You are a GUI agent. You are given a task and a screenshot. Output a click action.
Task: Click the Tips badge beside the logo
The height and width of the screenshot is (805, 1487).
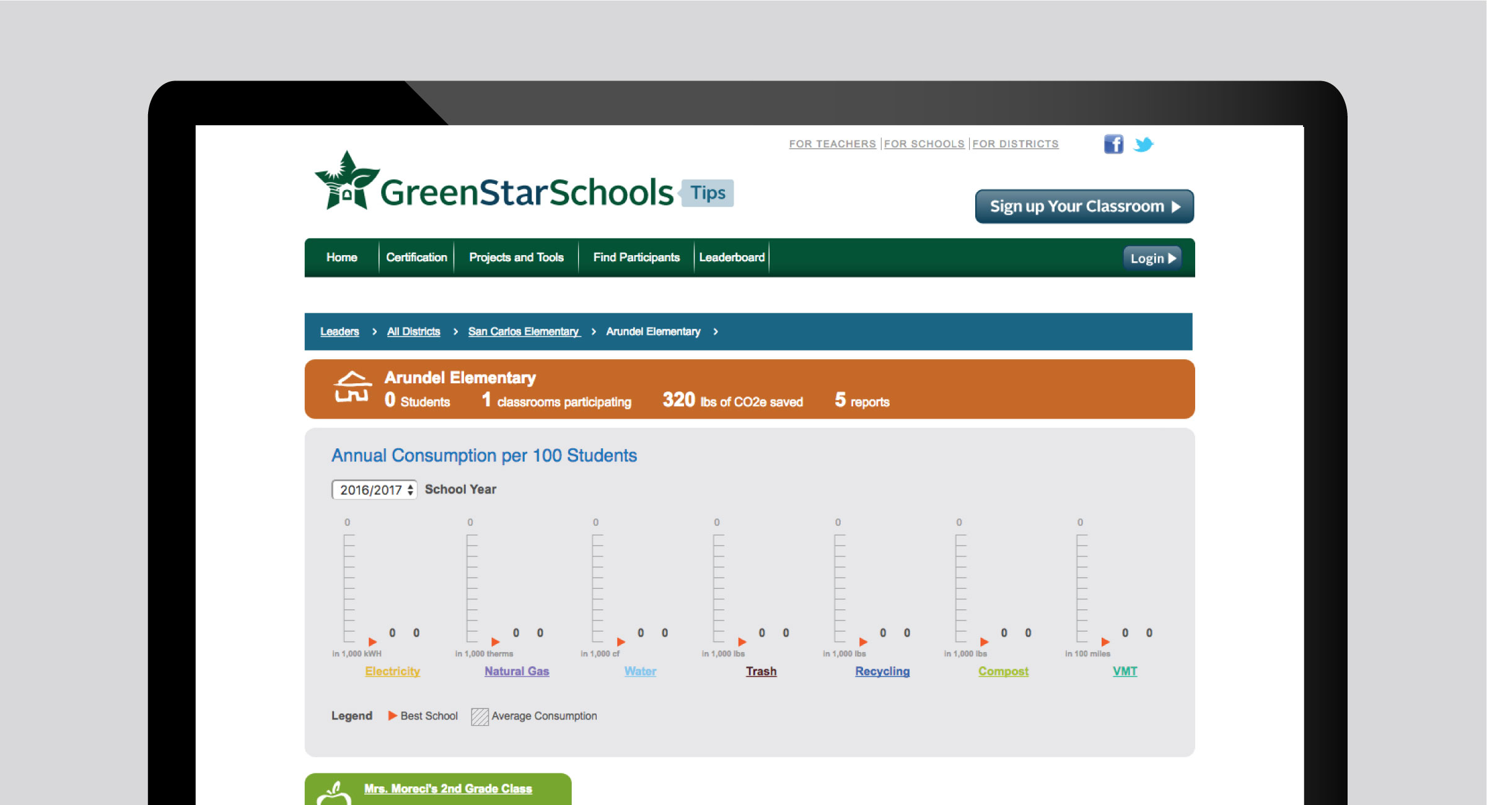coord(707,193)
